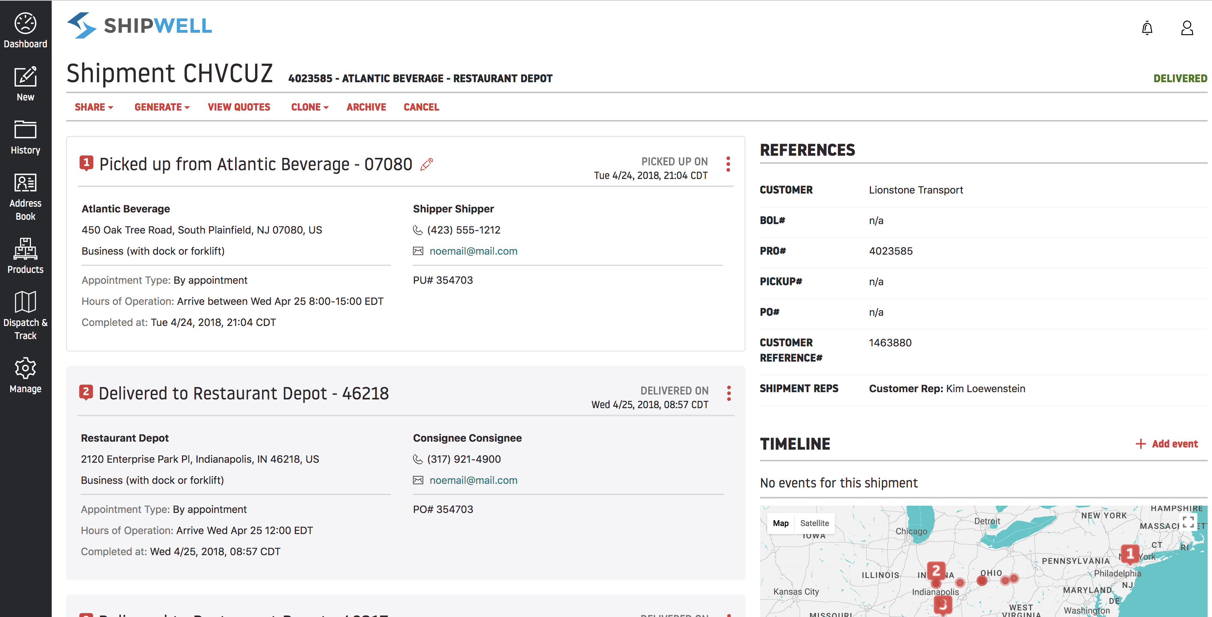The height and width of the screenshot is (617, 1212).
Task: Click PRO# value 4023585
Action: coord(891,251)
